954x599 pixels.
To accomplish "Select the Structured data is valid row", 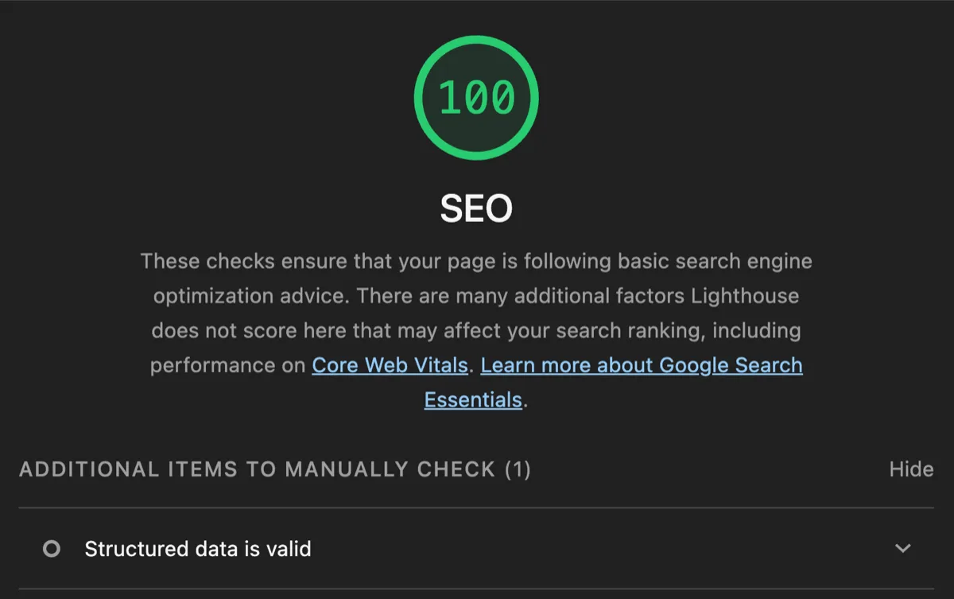I will click(198, 548).
